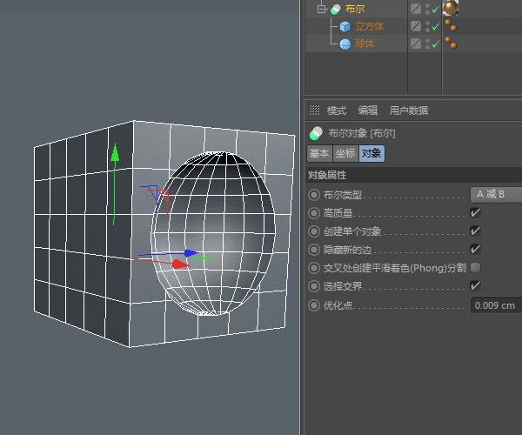Viewport: 522px width, 435px height.
Task: Click the 优化点 value field 0.009 cm
Action: coord(496,305)
